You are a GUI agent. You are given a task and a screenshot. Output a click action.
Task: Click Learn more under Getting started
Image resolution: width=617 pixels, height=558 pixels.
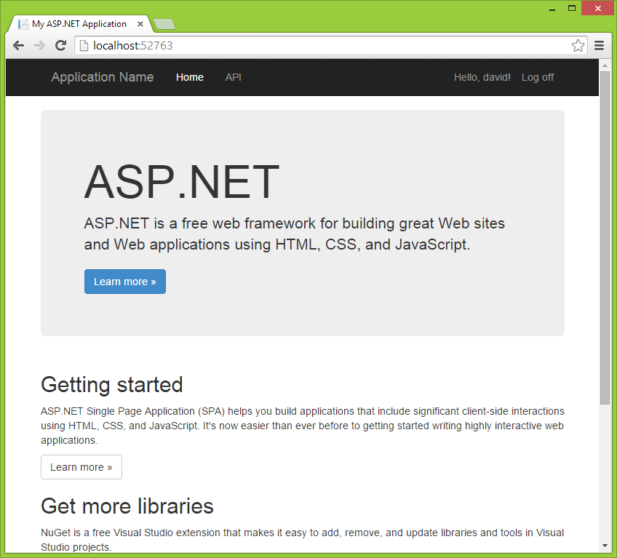(x=81, y=468)
